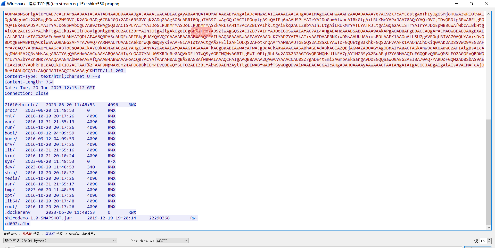Decrease the stream number with down arrow

(x=489, y=242)
